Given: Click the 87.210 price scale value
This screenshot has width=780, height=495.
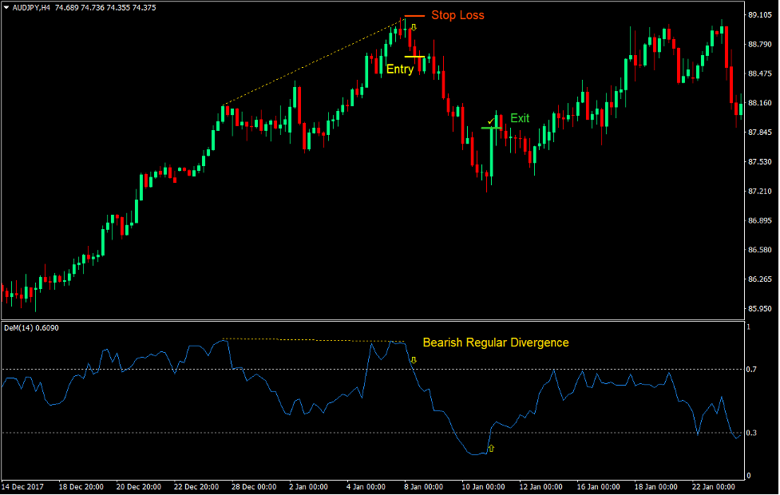Looking at the screenshot, I should coord(759,192).
